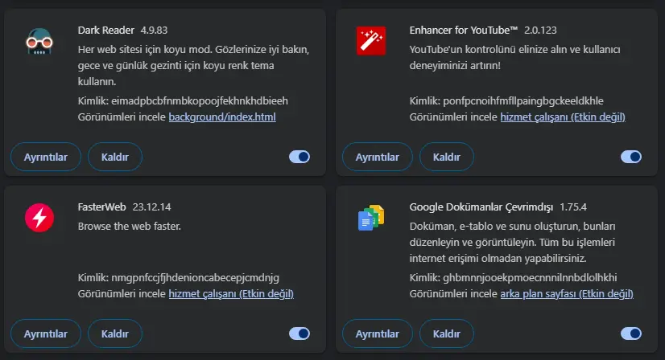Toggle Google Dokümanlar Çevrimdışı off
The image size is (665, 360).
[631, 333]
